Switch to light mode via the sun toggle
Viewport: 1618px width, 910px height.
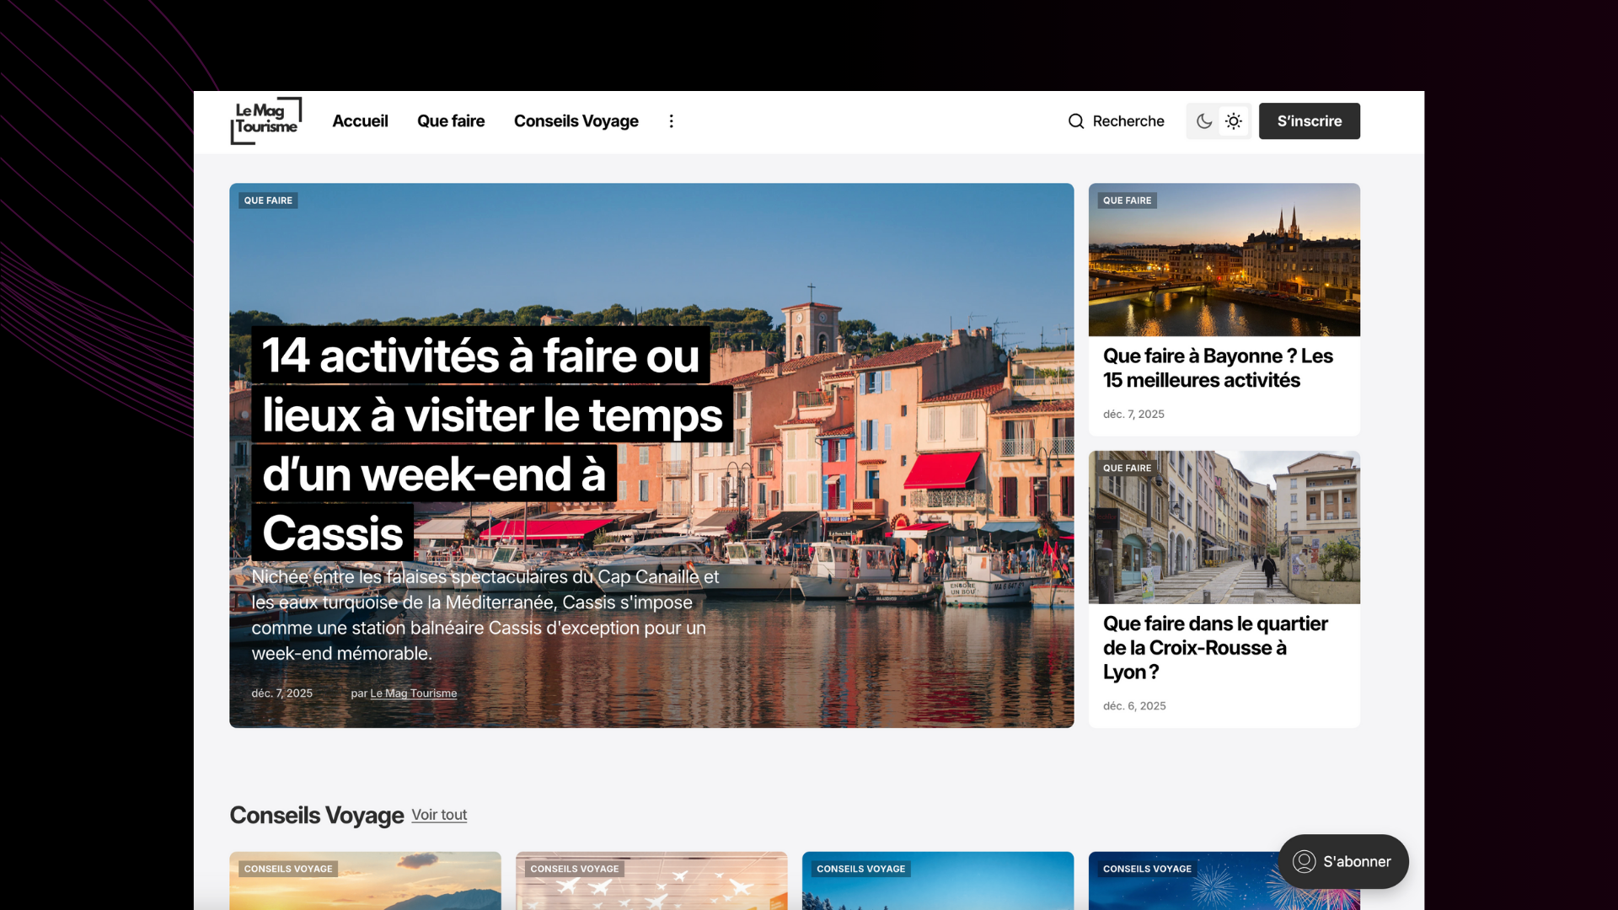[x=1233, y=121]
